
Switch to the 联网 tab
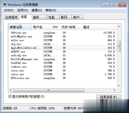tap(66, 17)
